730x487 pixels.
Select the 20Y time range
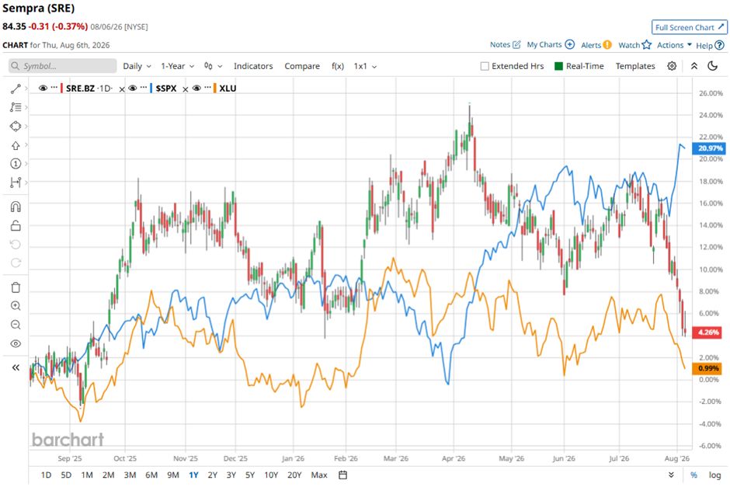click(294, 475)
